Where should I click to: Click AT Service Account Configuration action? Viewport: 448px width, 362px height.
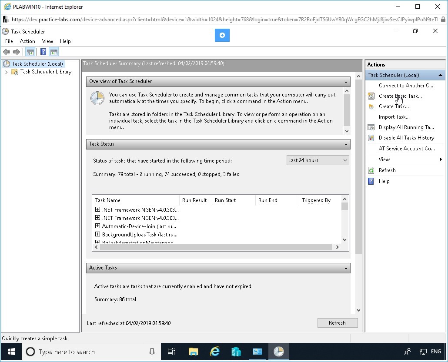[x=407, y=149]
